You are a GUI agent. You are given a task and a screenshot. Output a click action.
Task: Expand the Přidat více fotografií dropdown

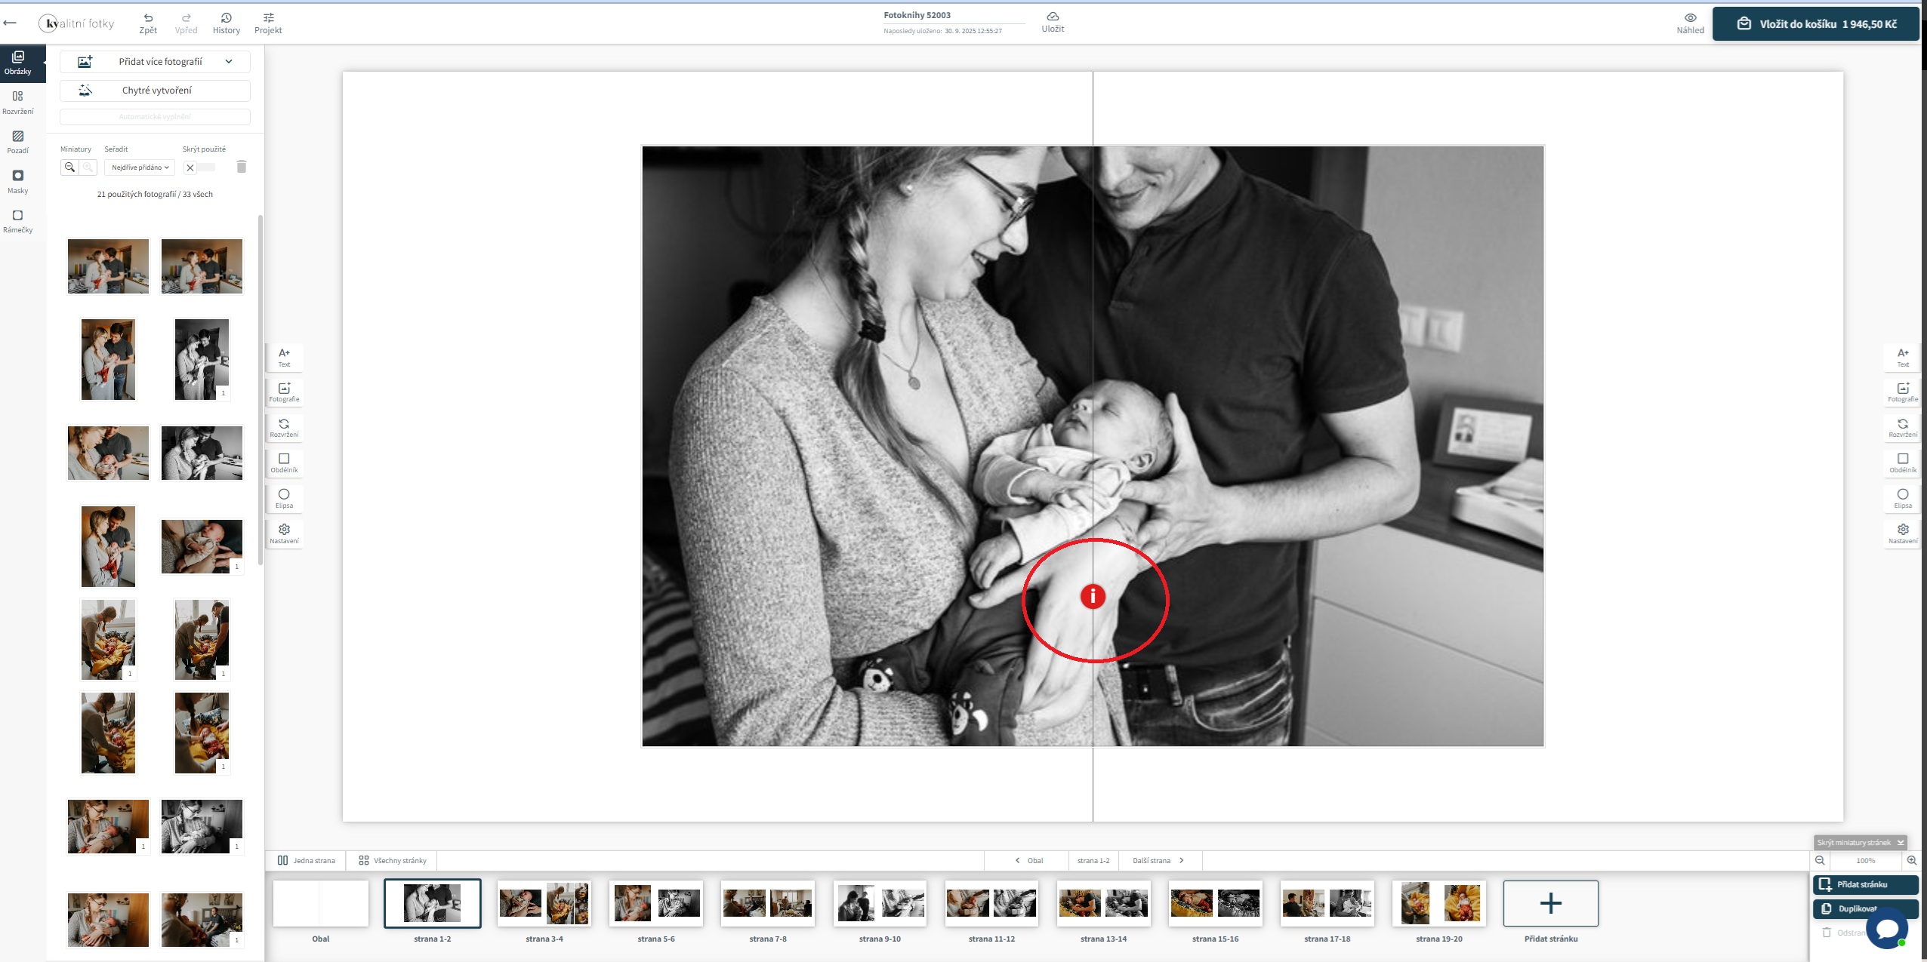pos(230,61)
